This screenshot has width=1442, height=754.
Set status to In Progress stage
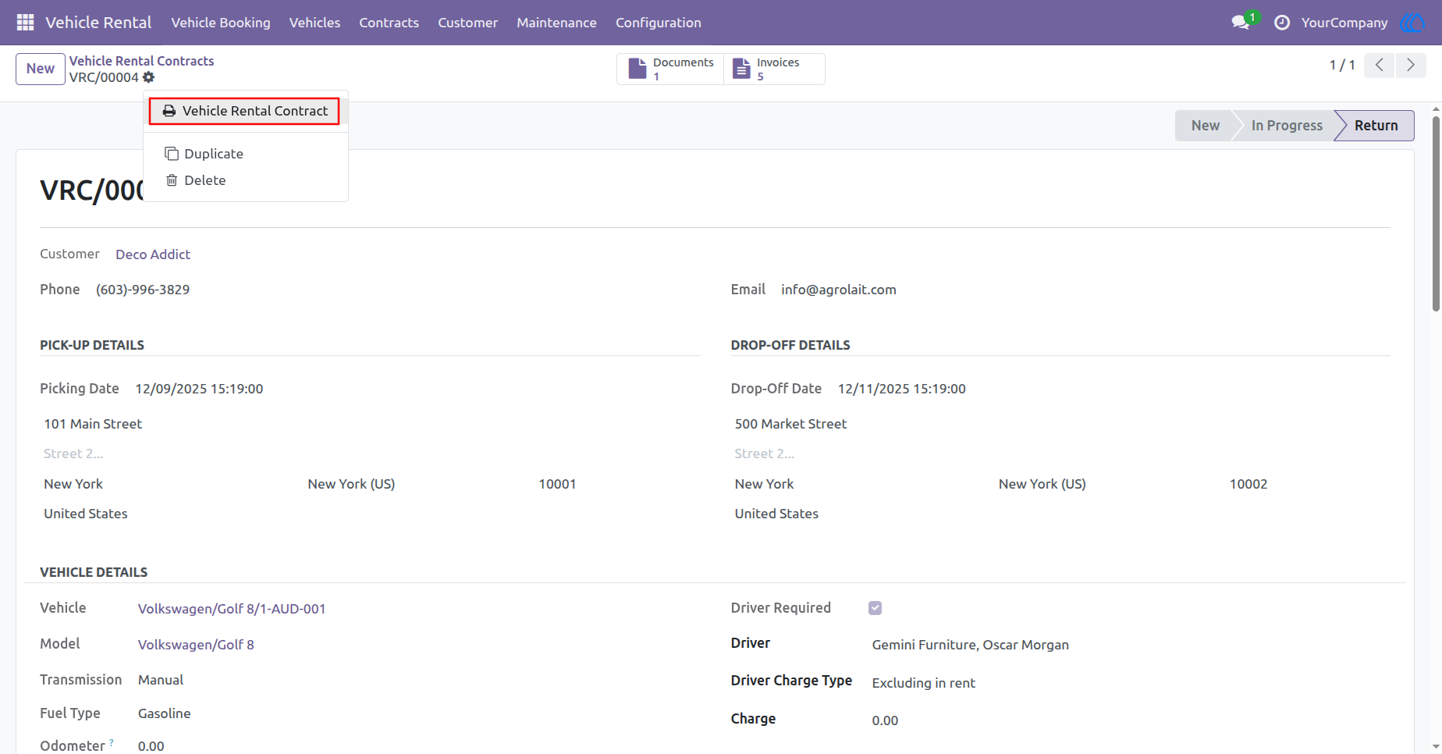pos(1287,126)
